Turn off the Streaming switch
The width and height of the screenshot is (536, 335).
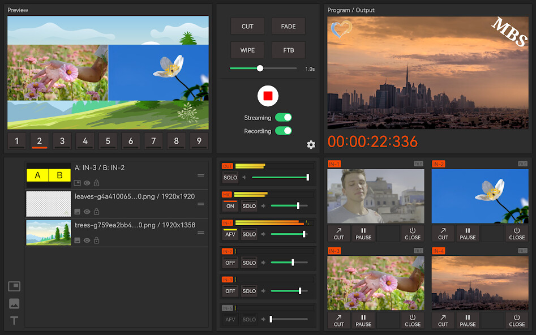tap(283, 118)
